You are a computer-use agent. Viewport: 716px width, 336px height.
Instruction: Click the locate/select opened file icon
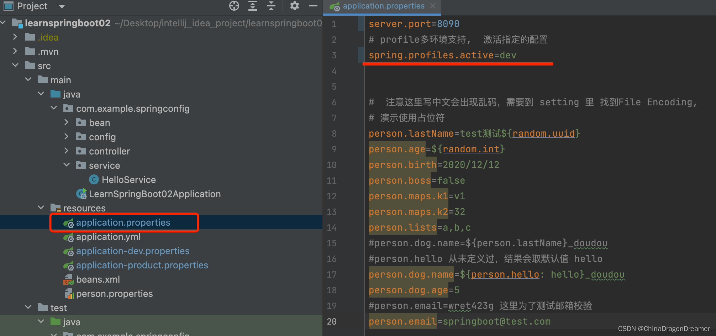click(234, 6)
